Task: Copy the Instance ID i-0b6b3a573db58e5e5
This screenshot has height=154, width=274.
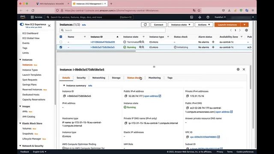Action: 64,96
